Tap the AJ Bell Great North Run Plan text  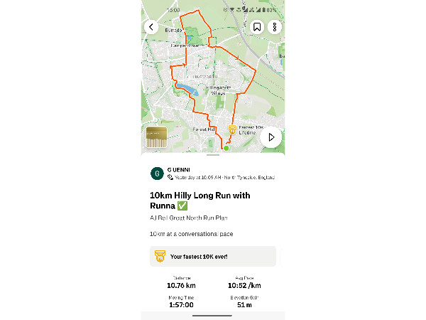[x=189, y=218]
